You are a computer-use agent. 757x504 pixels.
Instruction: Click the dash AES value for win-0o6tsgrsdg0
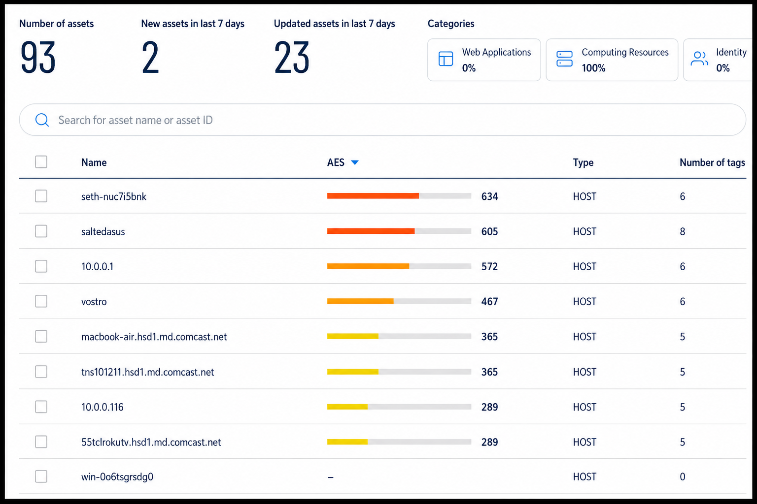pyautogui.click(x=331, y=477)
